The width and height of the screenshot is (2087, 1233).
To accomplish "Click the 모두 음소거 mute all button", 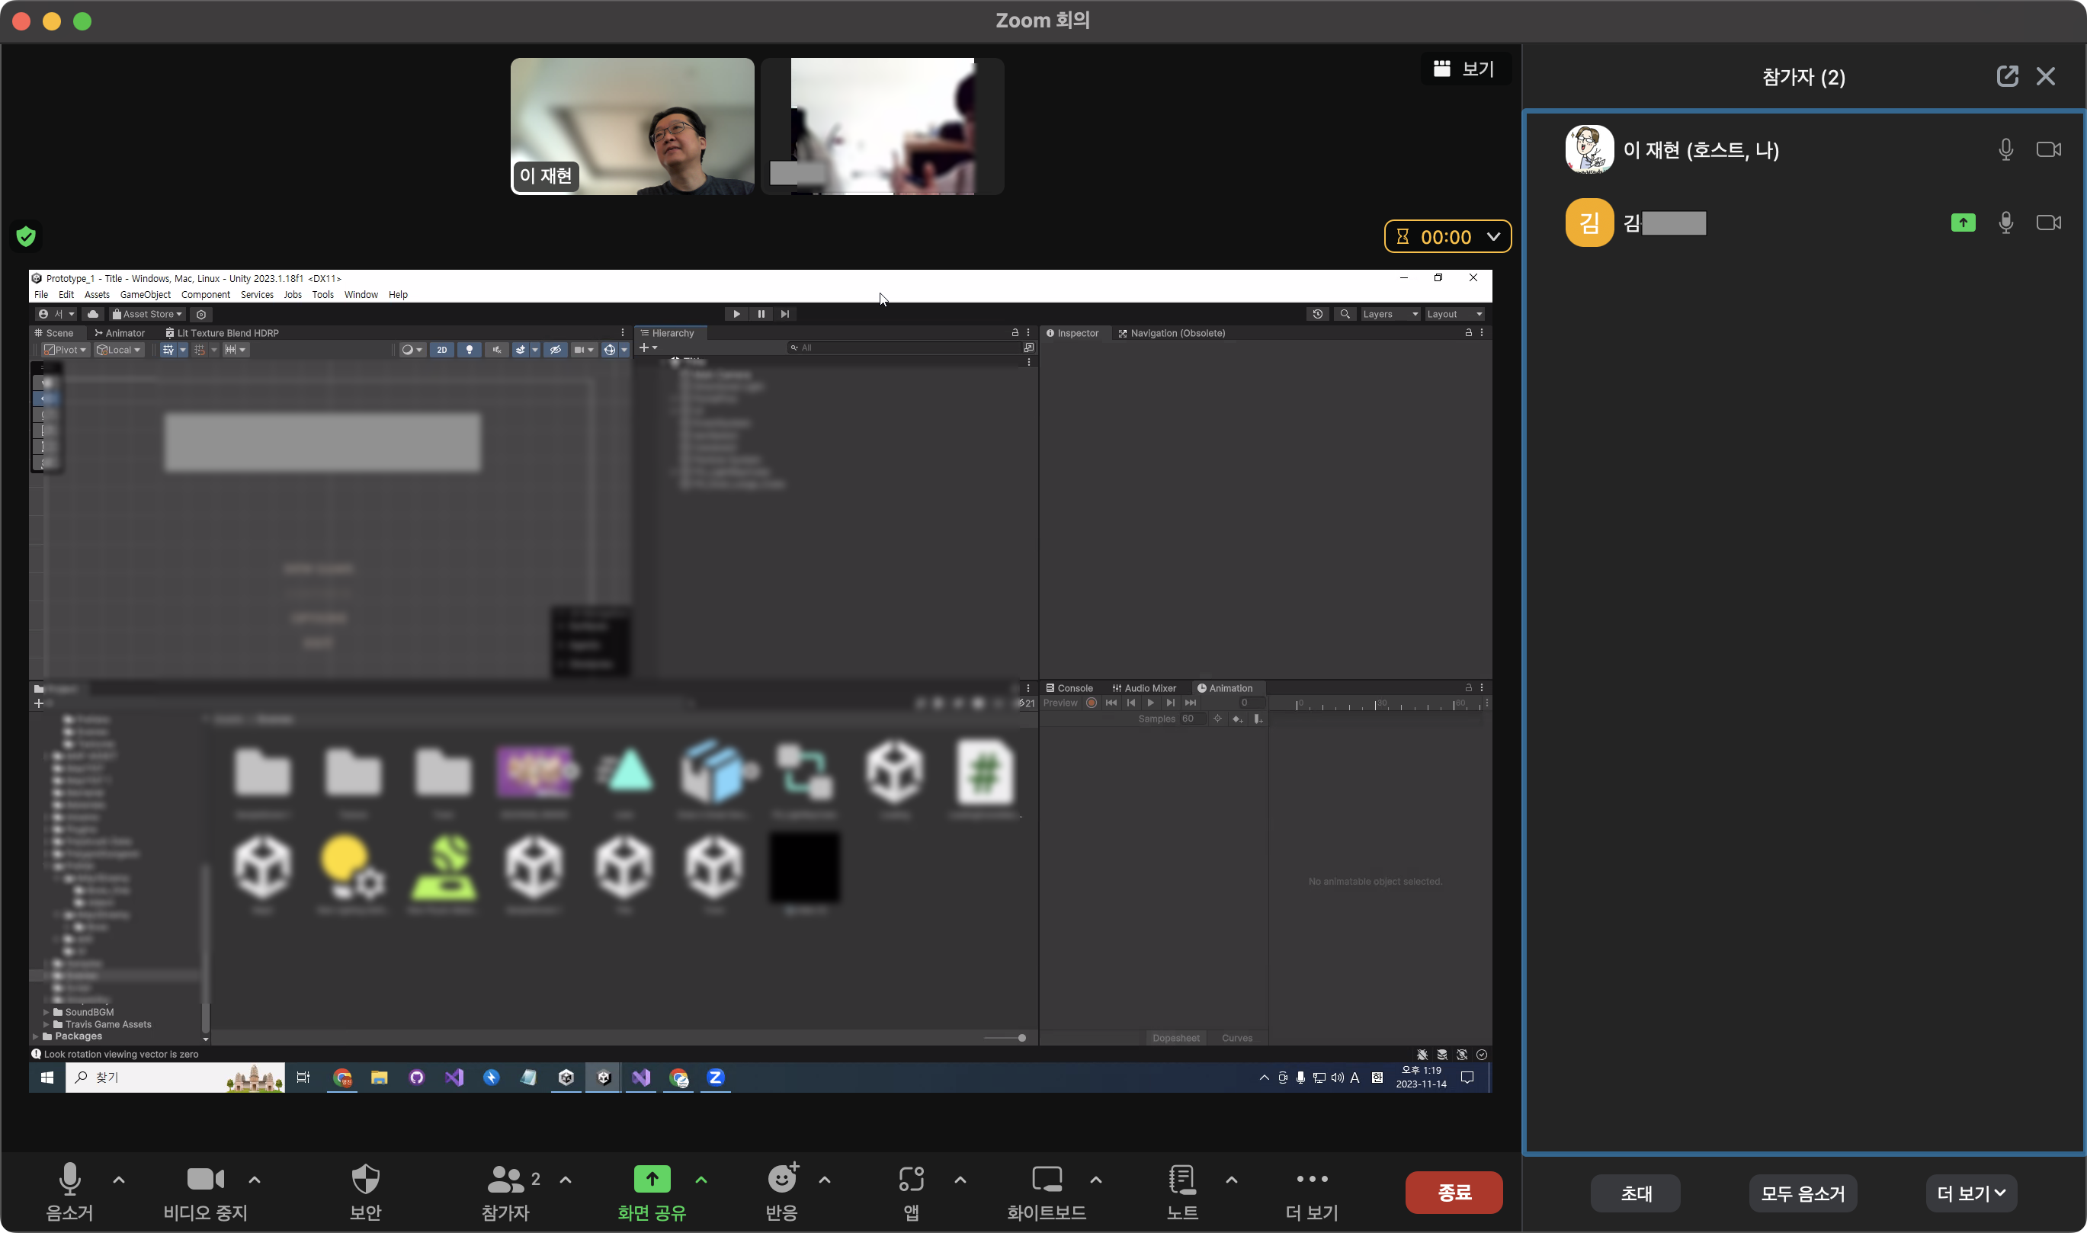I will 1802,1194.
